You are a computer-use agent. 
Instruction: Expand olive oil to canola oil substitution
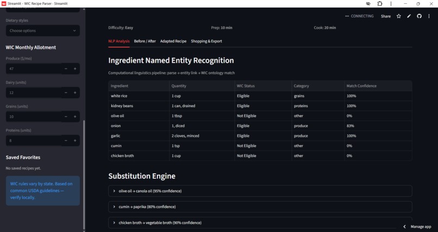(x=260, y=191)
